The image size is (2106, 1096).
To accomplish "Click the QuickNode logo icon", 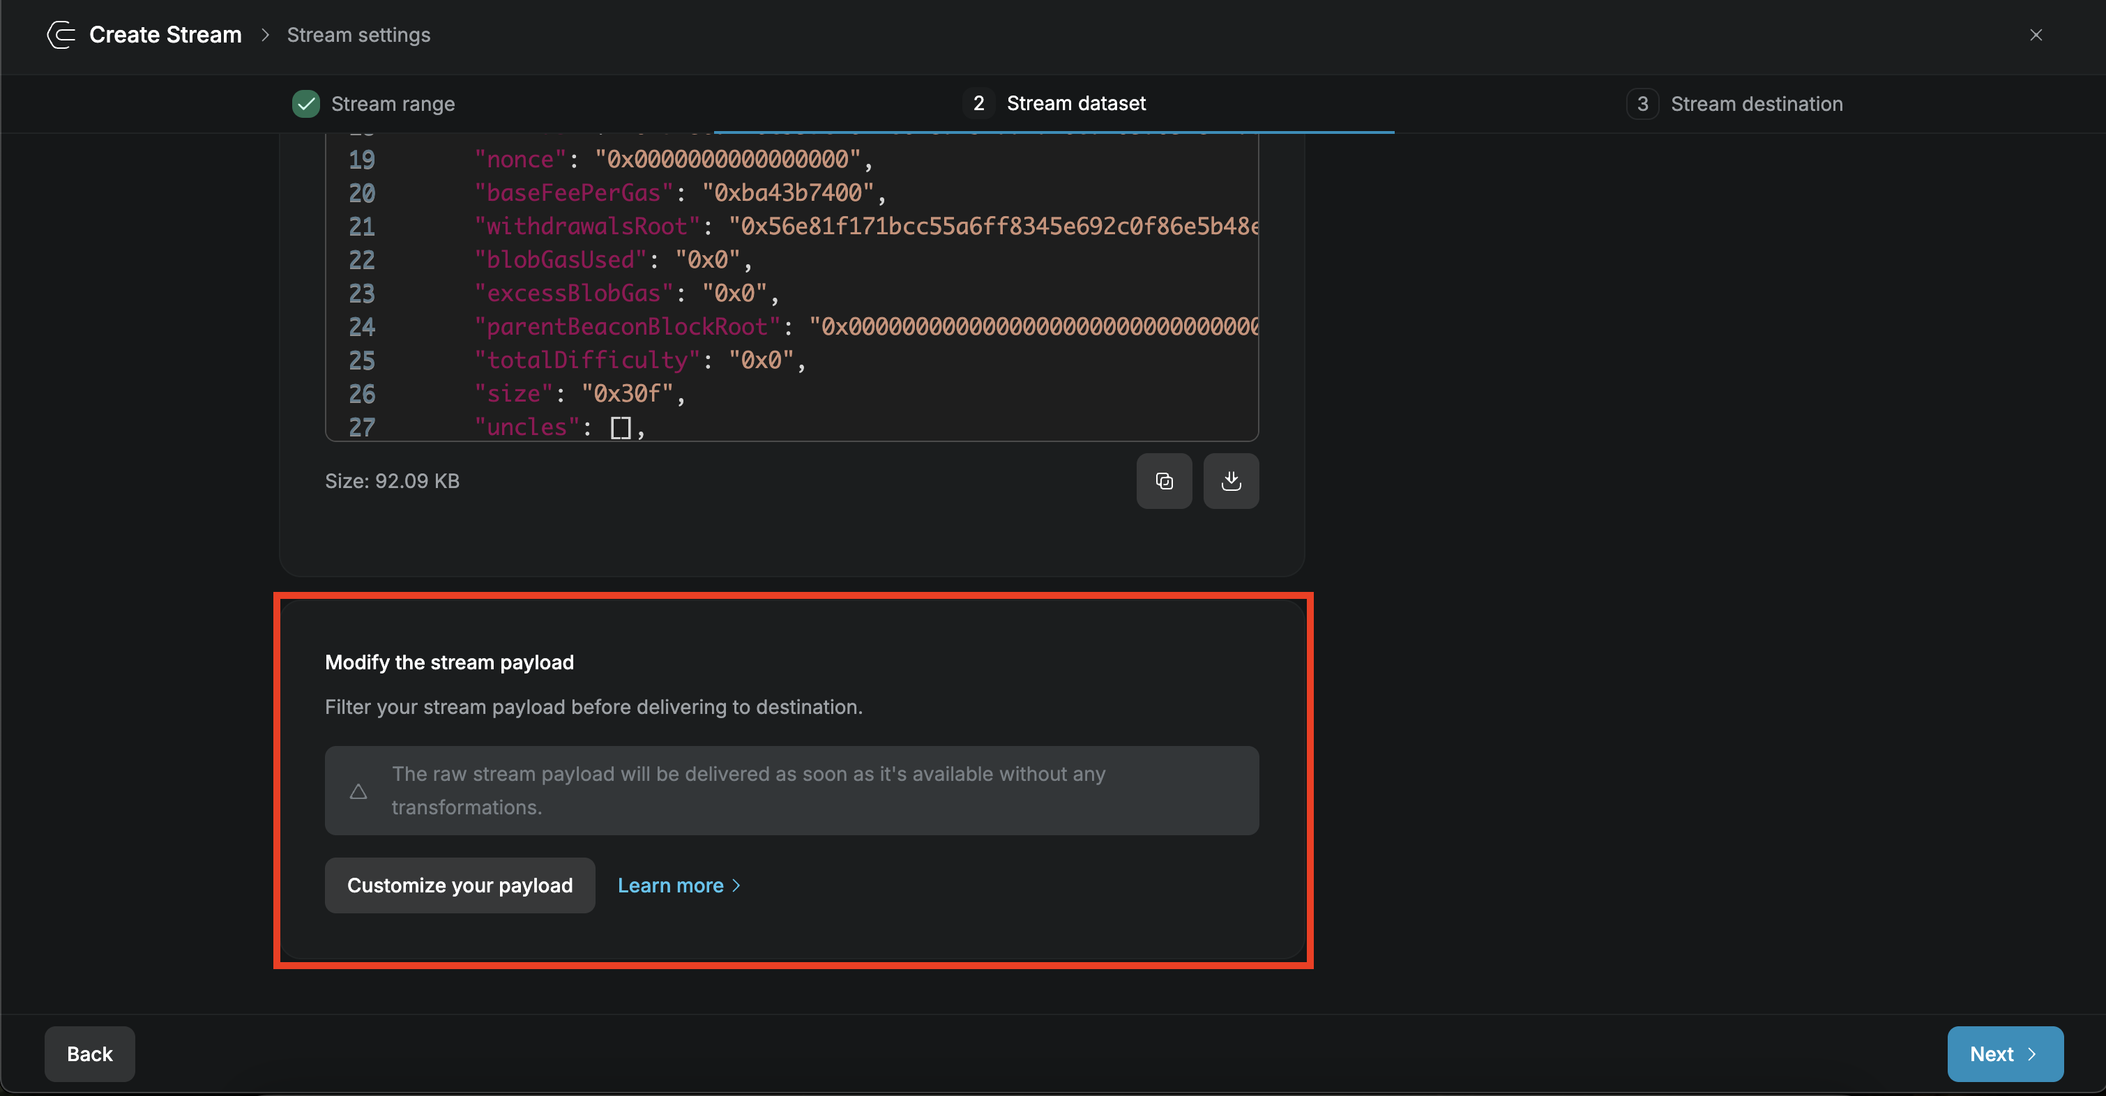I will click(x=61, y=35).
